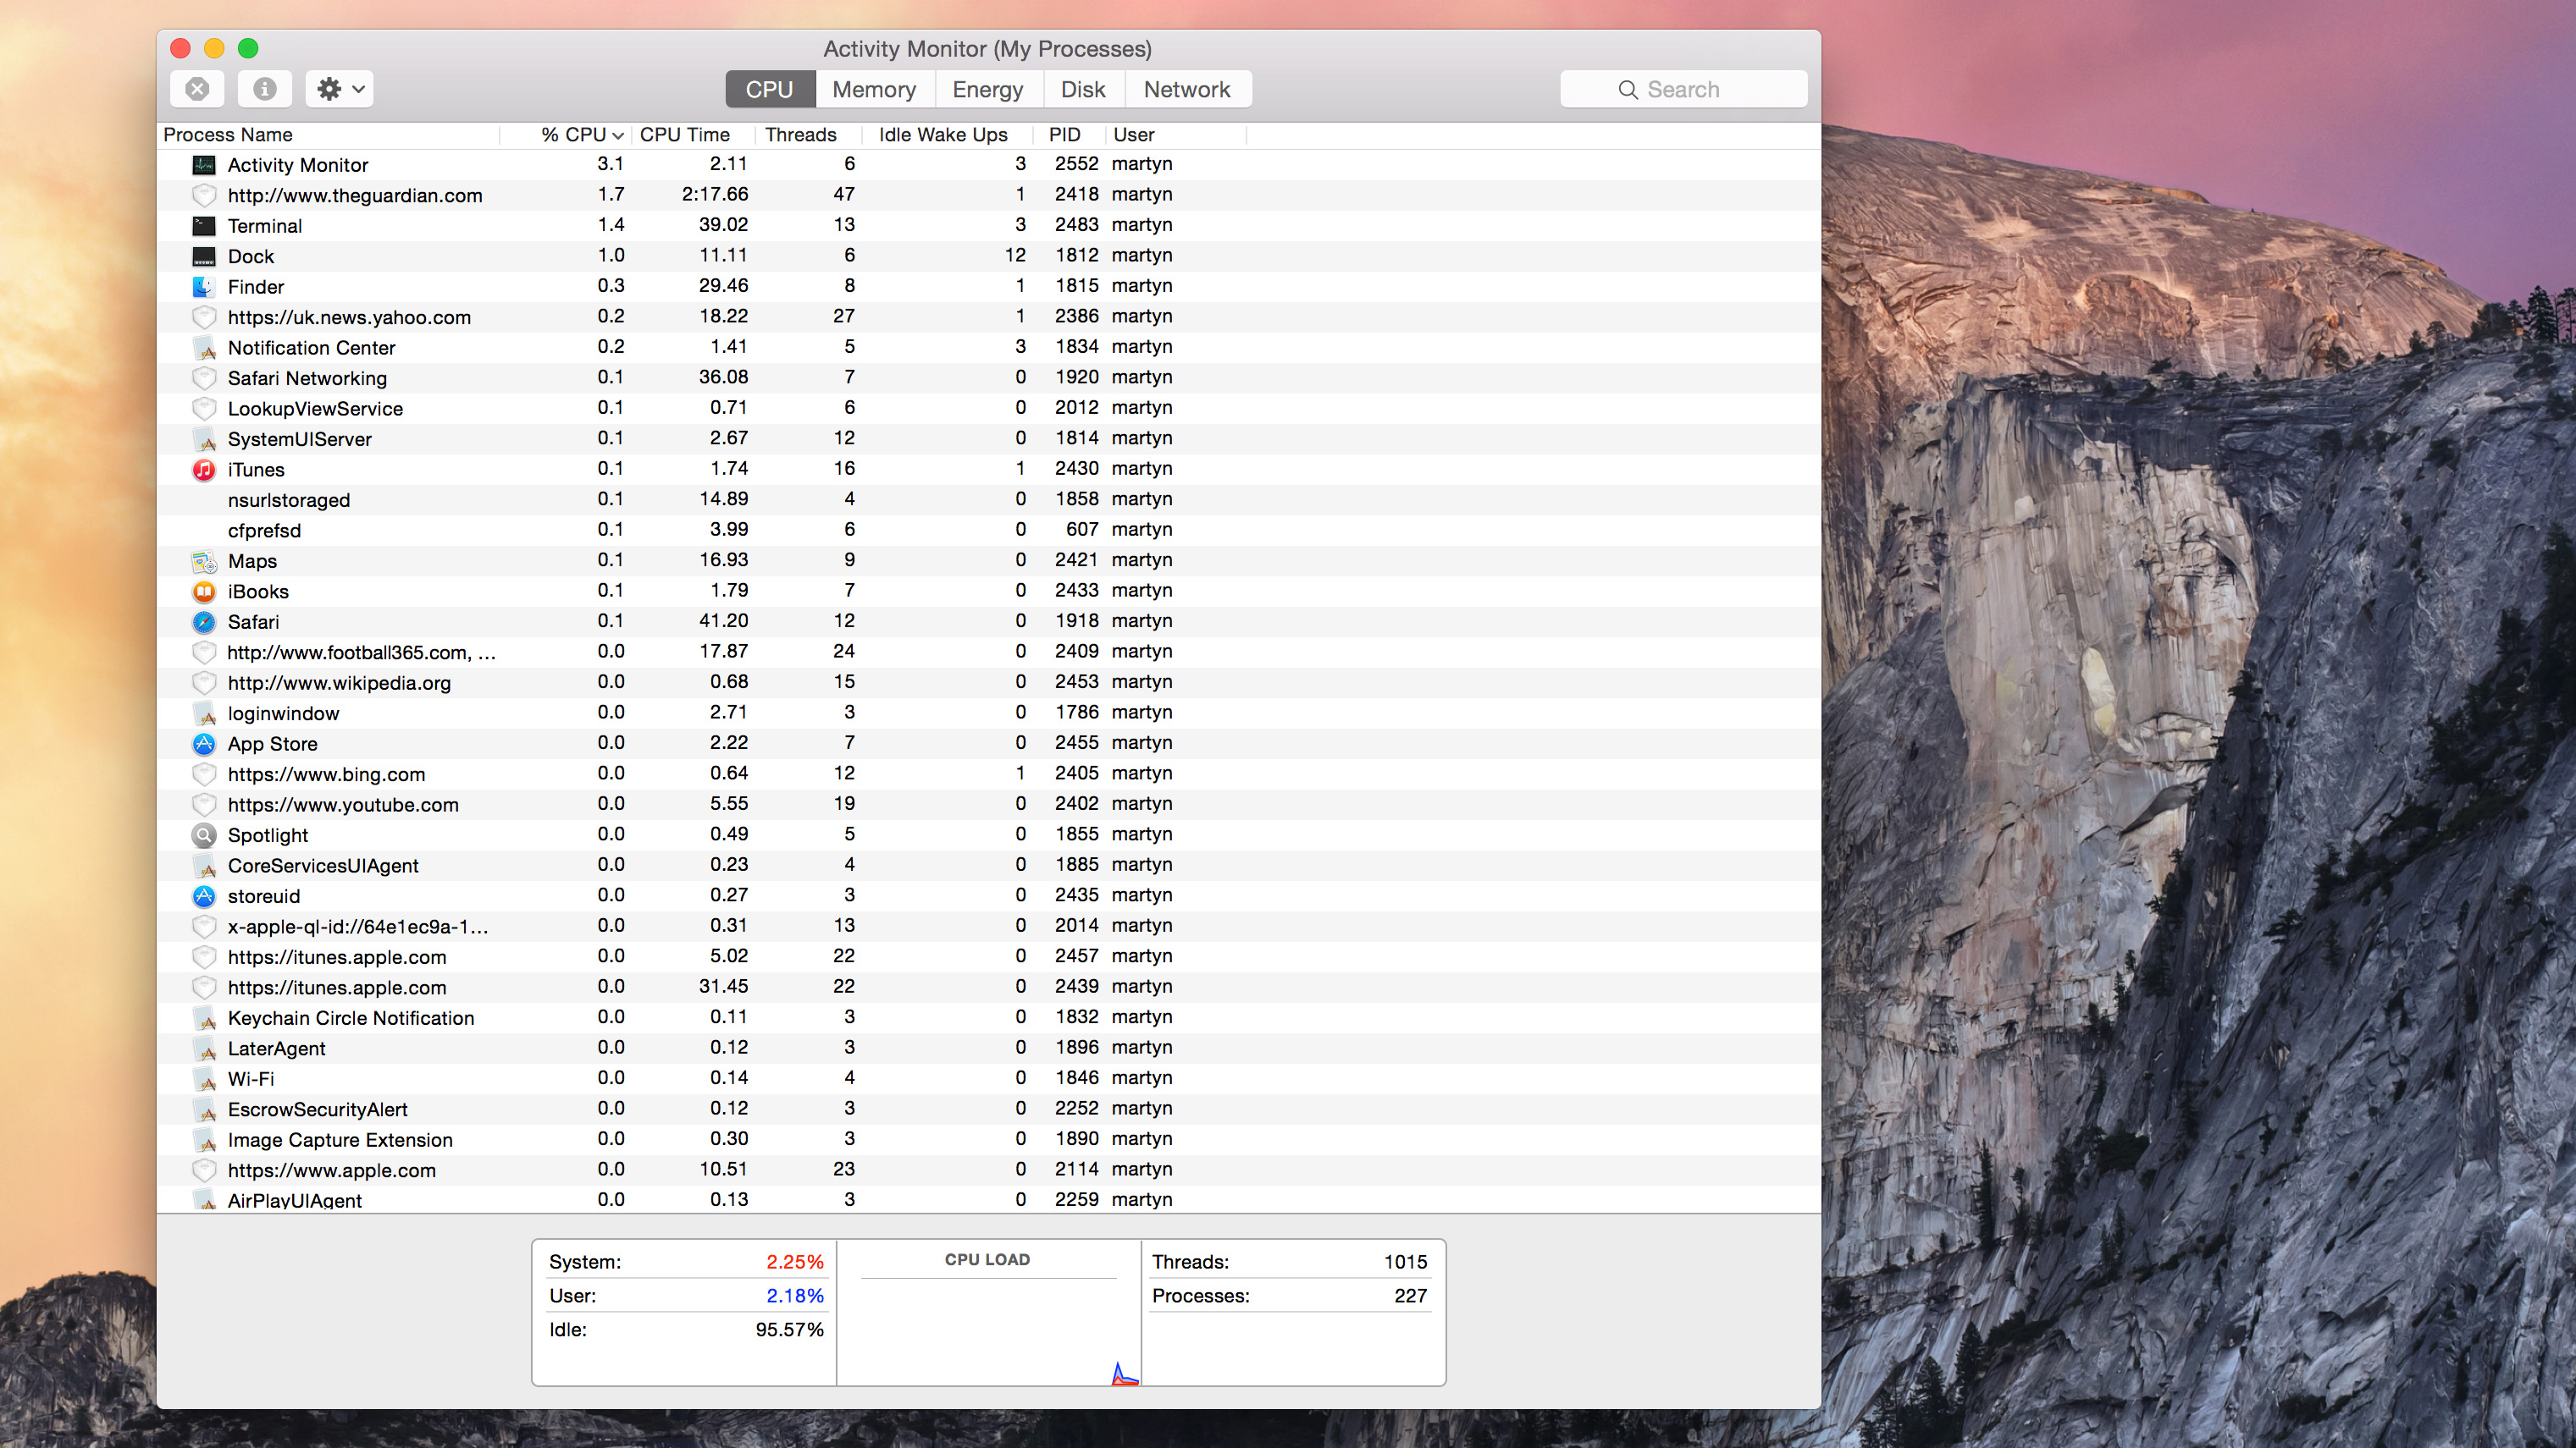Click into the Search field
The height and width of the screenshot is (1448, 2576).
coord(1684,89)
